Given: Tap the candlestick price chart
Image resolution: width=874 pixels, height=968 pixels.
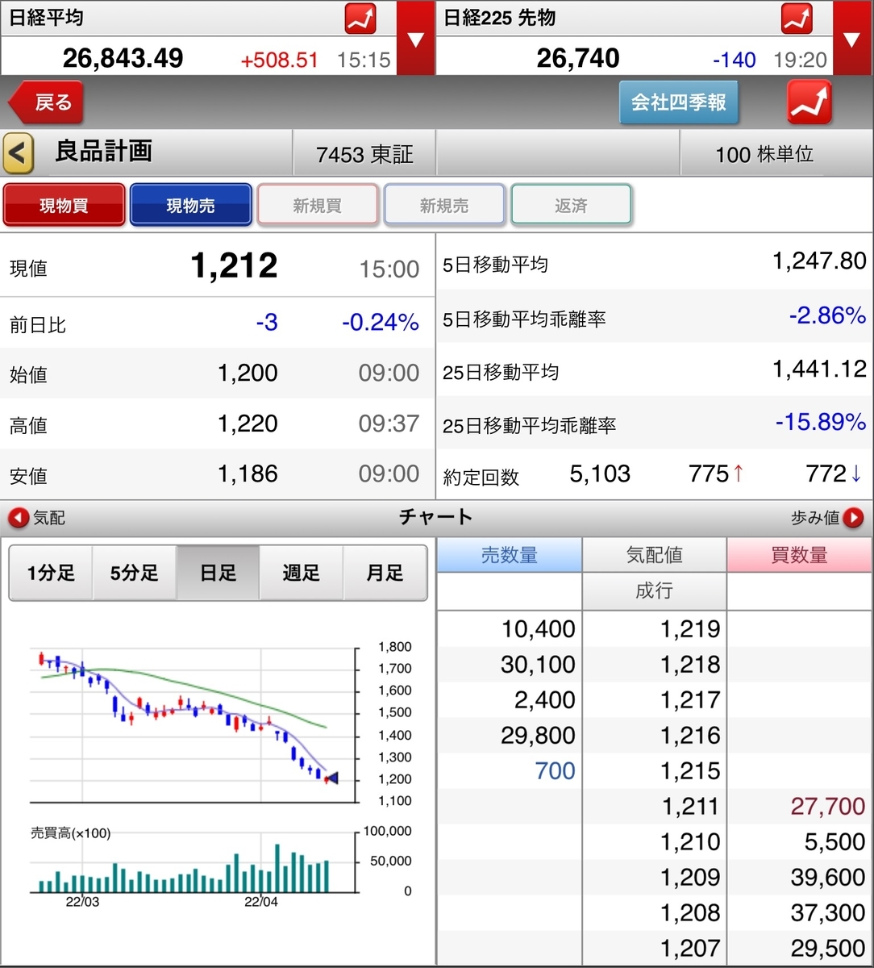Looking at the screenshot, I should [193, 724].
